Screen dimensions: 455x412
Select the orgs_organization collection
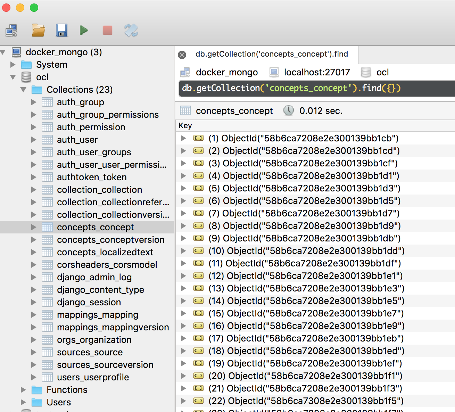click(x=94, y=340)
